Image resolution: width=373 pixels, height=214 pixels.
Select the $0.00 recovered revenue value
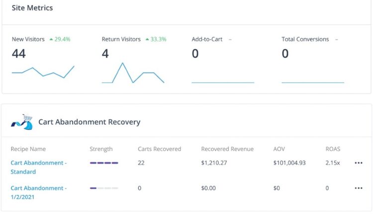tap(208, 188)
